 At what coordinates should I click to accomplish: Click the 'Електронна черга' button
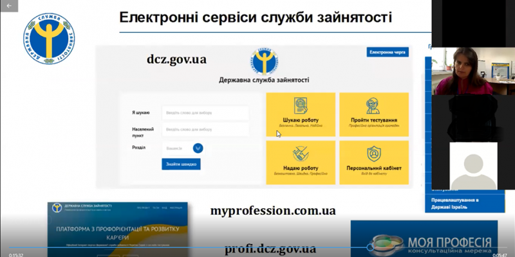[x=387, y=52]
